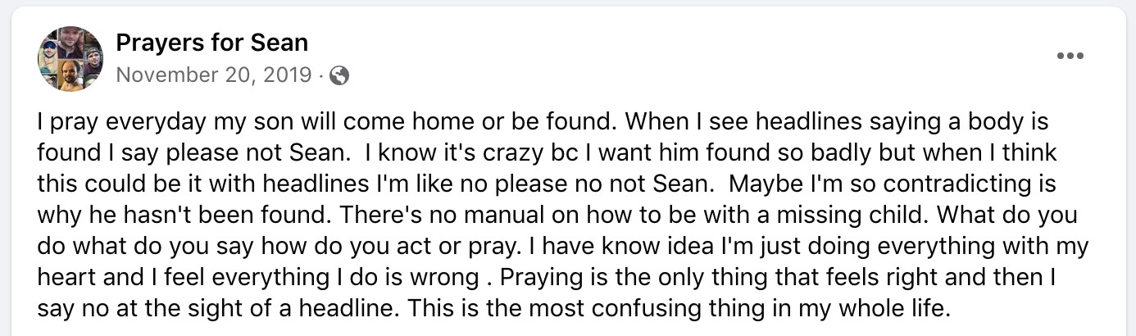Click the line starting "why he hasn't been found"
Image resolution: width=1136 pixels, height=336 pixels.
click(x=557, y=216)
